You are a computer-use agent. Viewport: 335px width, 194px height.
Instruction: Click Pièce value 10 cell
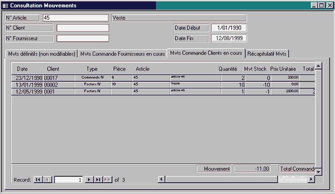click(122, 85)
